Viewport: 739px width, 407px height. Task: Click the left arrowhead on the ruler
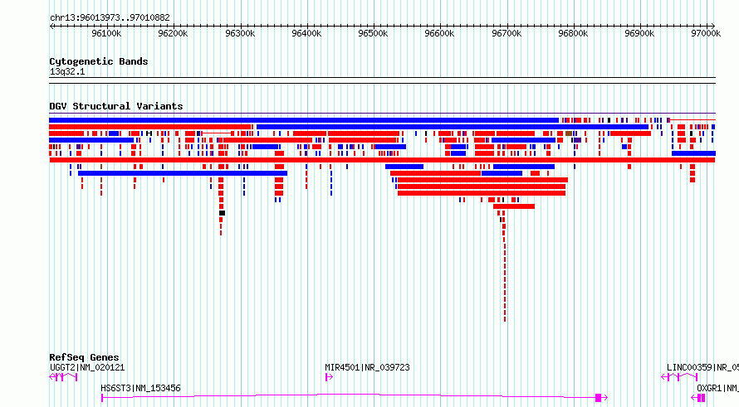pos(51,26)
